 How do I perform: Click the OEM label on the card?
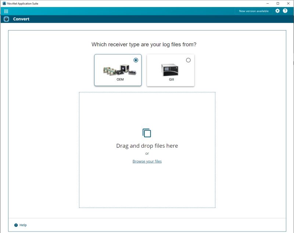pos(120,79)
